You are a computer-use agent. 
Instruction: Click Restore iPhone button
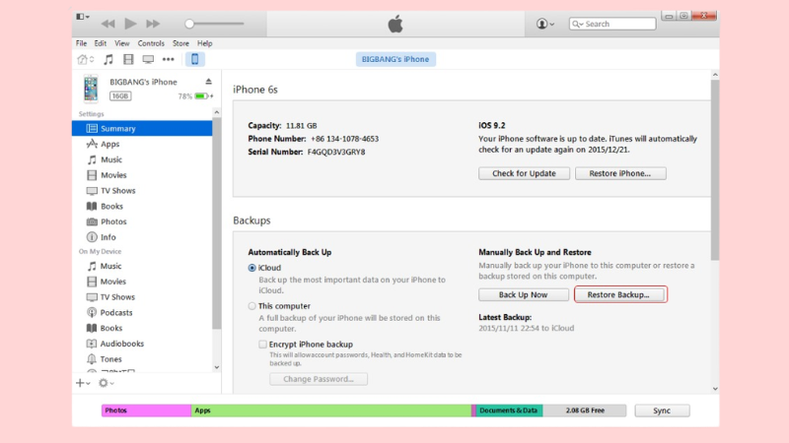coord(620,173)
